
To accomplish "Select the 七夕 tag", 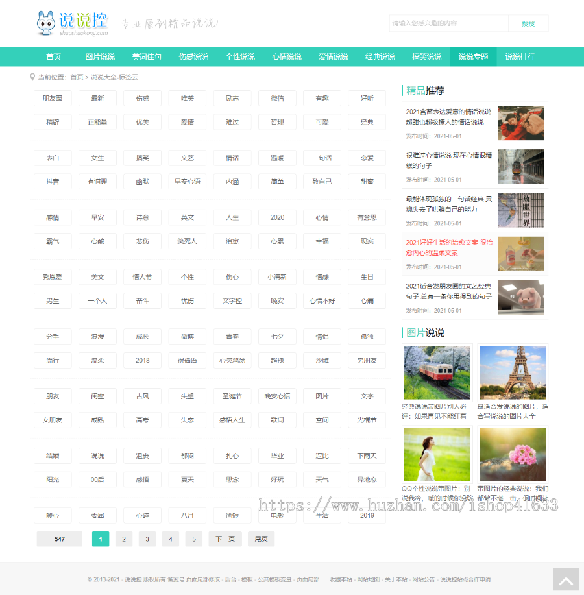I will [x=277, y=337].
